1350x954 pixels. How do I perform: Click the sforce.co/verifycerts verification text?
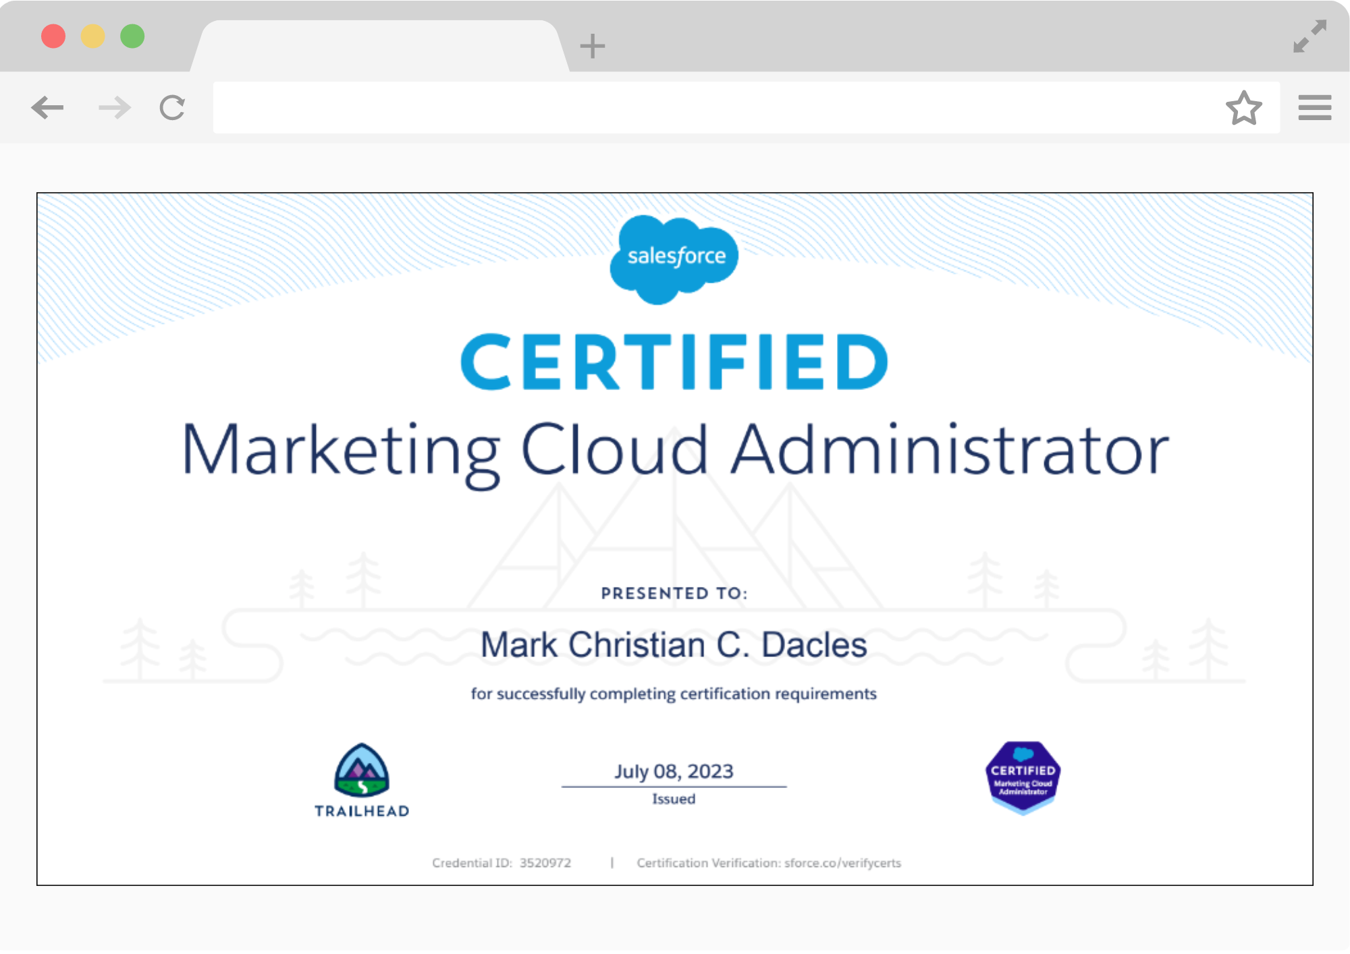click(x=842, y=863)
